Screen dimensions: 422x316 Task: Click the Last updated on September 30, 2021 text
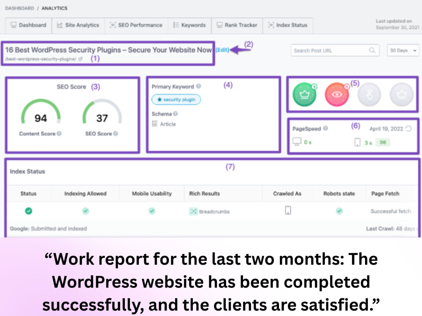coord(398,24)
